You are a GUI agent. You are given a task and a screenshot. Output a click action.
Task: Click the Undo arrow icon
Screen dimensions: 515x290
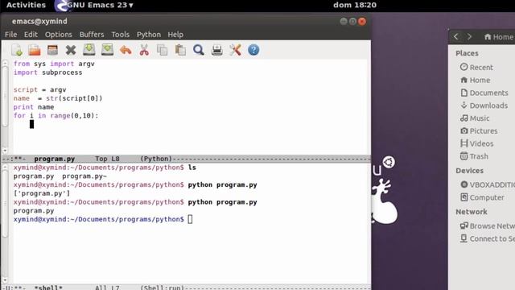[x=126, y=50]
